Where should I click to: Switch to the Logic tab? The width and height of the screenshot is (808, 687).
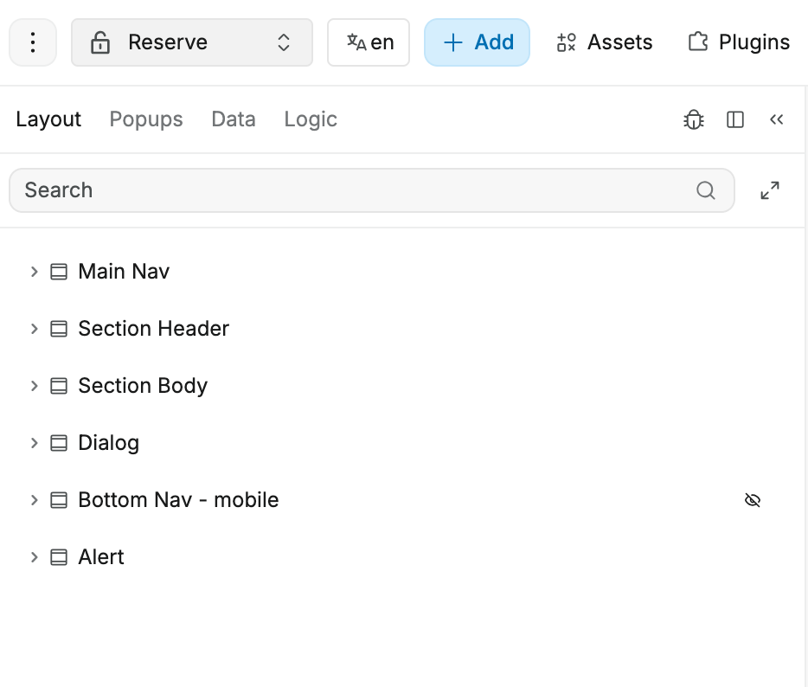pyautogui.click(x=311, y=119)
